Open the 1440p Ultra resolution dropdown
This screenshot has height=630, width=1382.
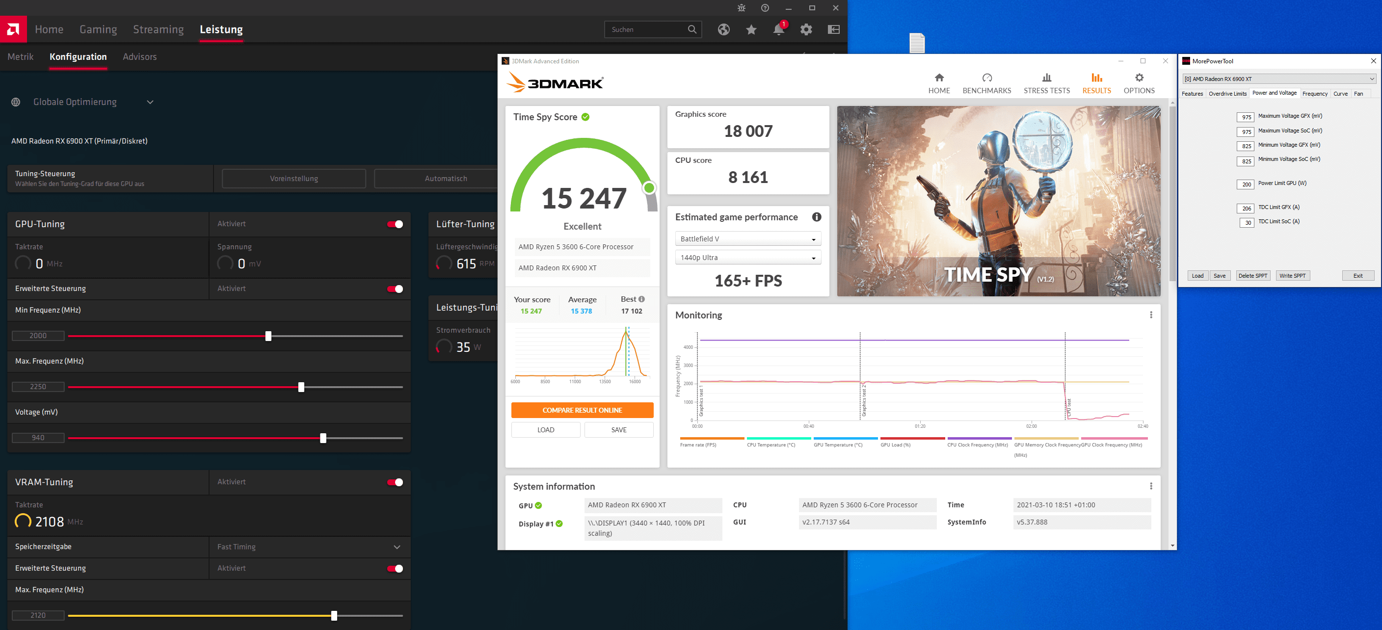click(748, 258)
